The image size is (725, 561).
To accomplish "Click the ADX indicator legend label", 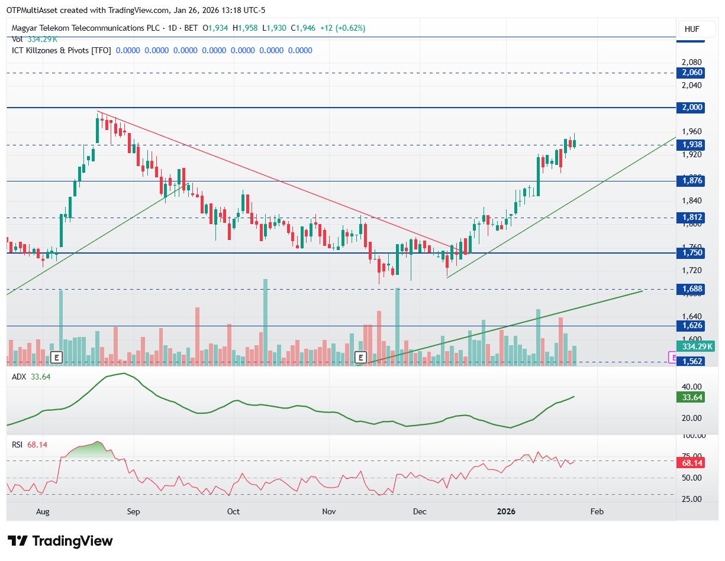I will (x=19, y=377).
